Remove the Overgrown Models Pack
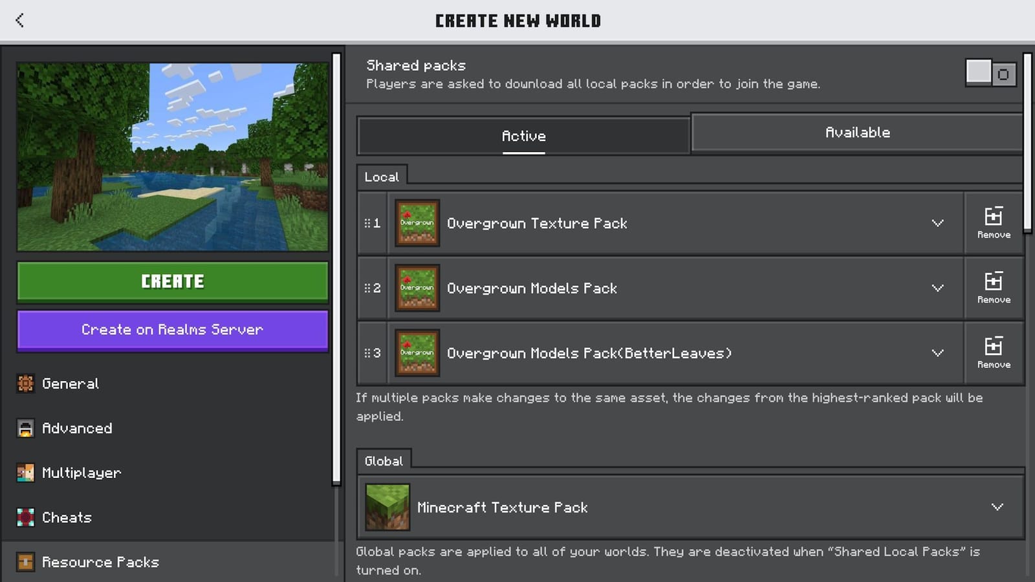Screen dimensions: 1035x582 tap(994, 287)
